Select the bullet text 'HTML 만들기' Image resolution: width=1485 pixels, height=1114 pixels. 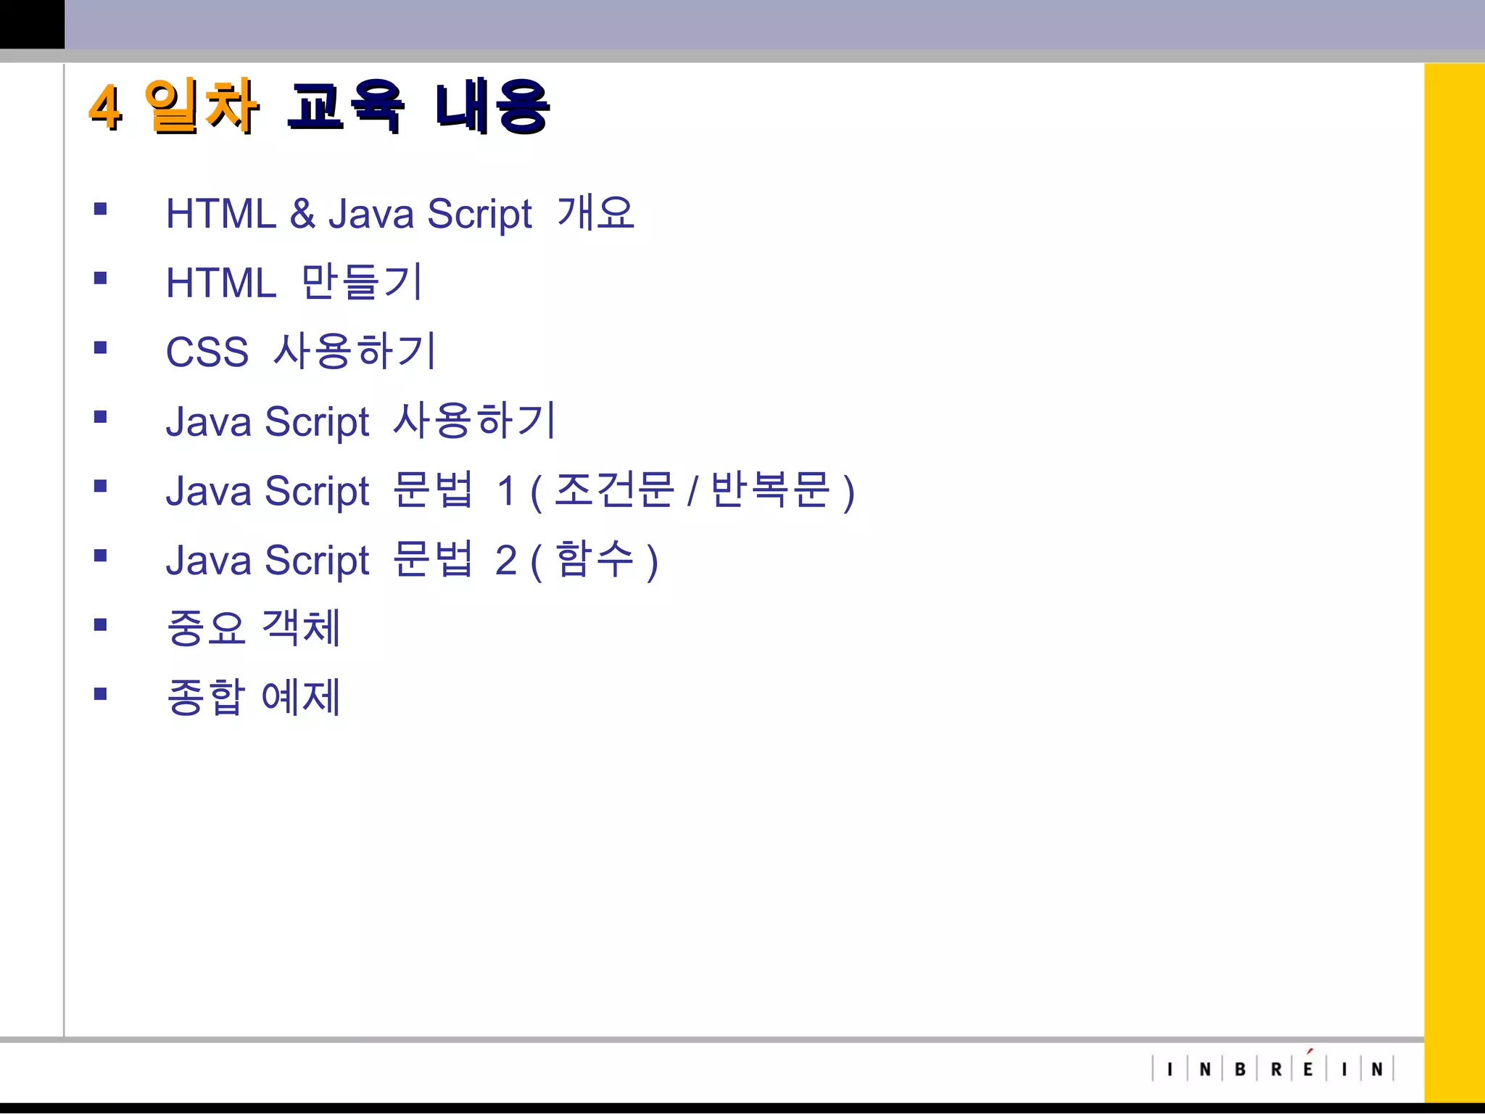pos(294,282)
